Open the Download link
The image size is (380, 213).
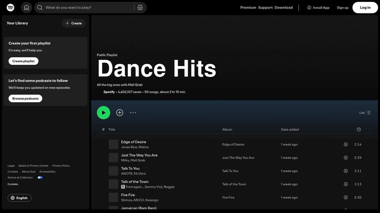coord(283,7)
